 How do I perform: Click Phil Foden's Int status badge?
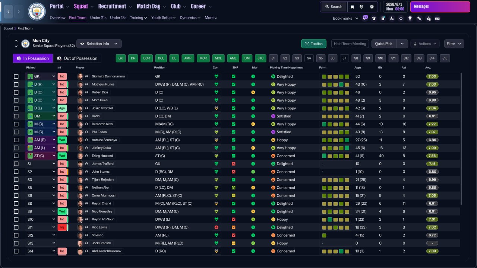(62, 132)
